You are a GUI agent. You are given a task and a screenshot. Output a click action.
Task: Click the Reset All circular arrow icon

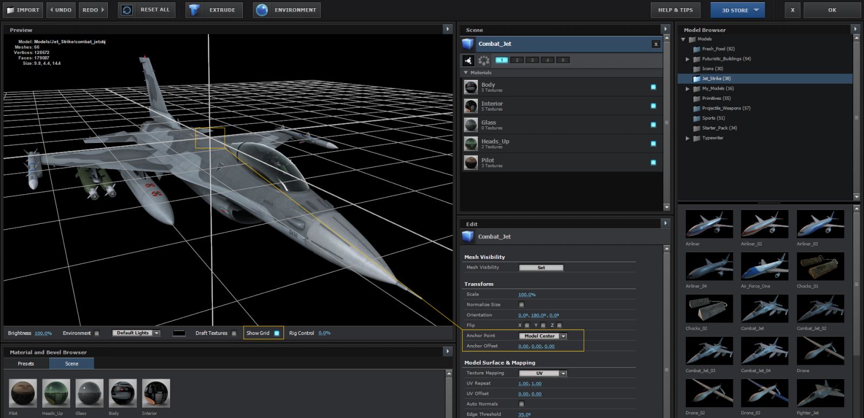point(127,10)
